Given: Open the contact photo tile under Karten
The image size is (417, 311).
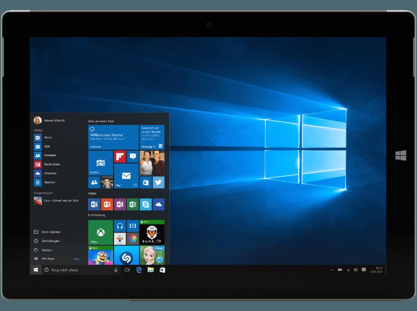Looking at the screenshot, I should [107, 182].
